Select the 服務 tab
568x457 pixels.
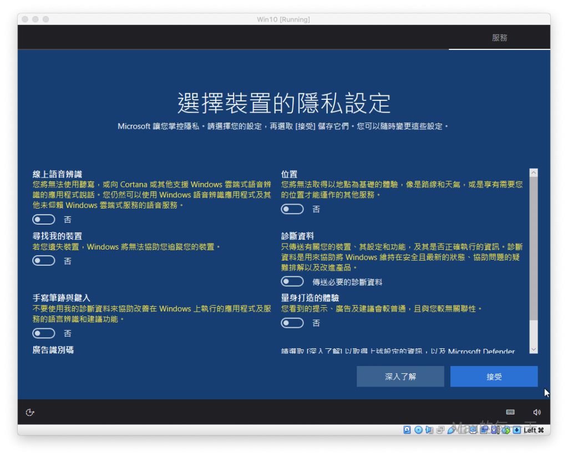[x=499, y=38]
